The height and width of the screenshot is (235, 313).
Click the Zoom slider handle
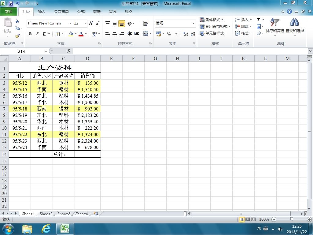coord(292,219)
